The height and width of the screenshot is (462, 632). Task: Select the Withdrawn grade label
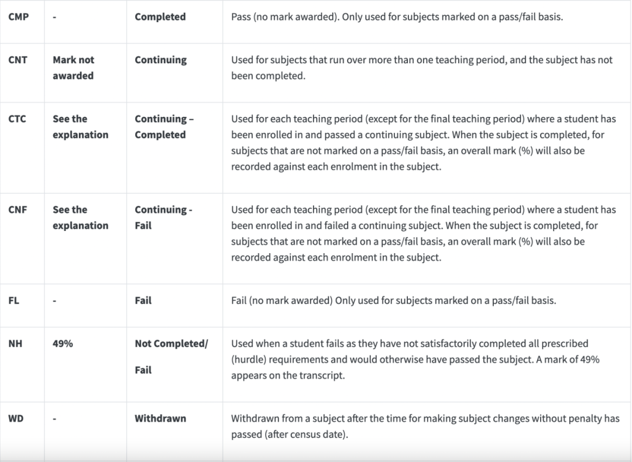click(160, 419)
